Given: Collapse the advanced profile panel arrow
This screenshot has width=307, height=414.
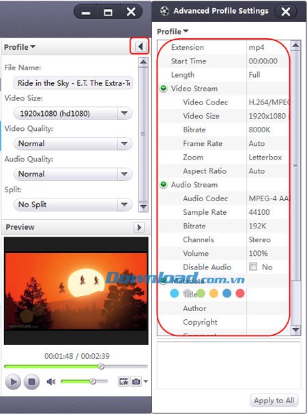Looking at the screenshot, I should click(x=140, y=47).
